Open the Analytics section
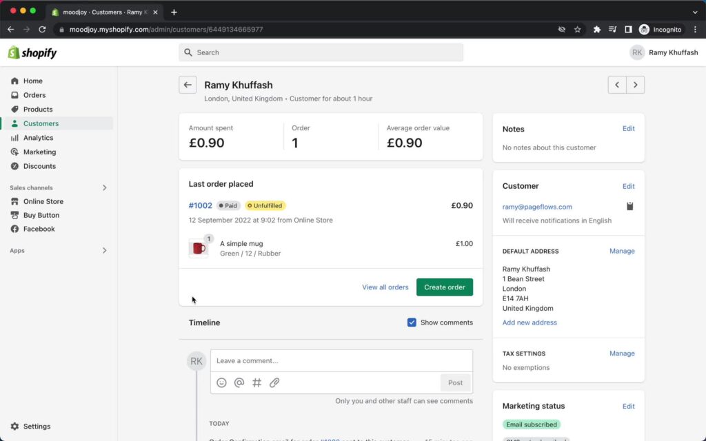 pyautogui.click(x=39, y=137)
